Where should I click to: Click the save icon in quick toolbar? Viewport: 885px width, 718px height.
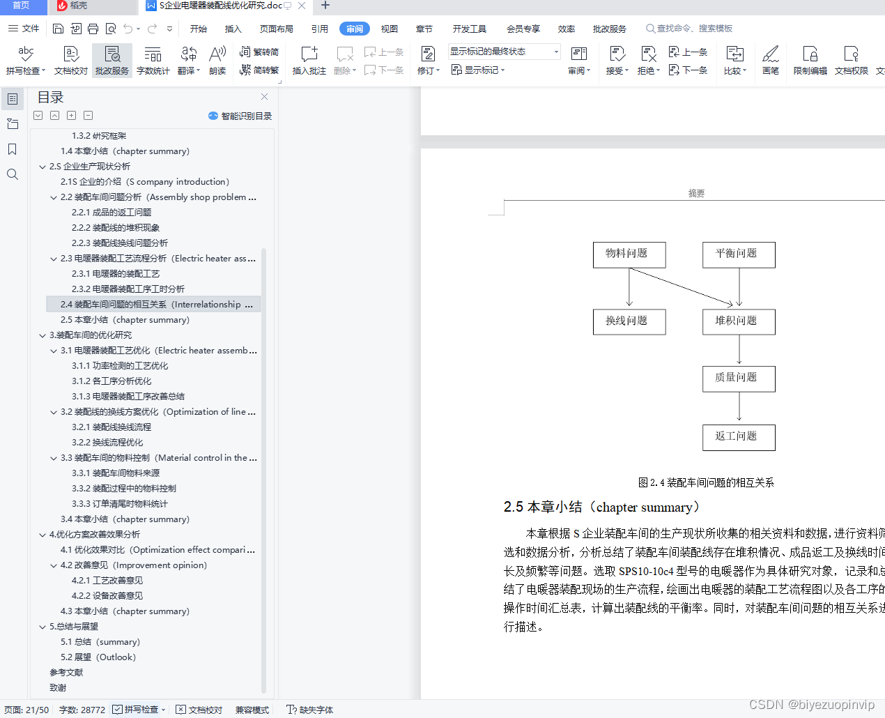(59, 29)
